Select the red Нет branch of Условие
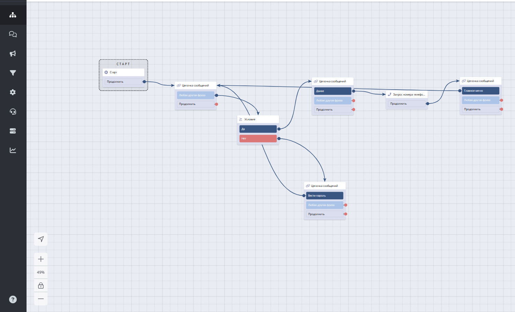Image resolution: width=515 pixels, height=312 pixels. [258, 138]
